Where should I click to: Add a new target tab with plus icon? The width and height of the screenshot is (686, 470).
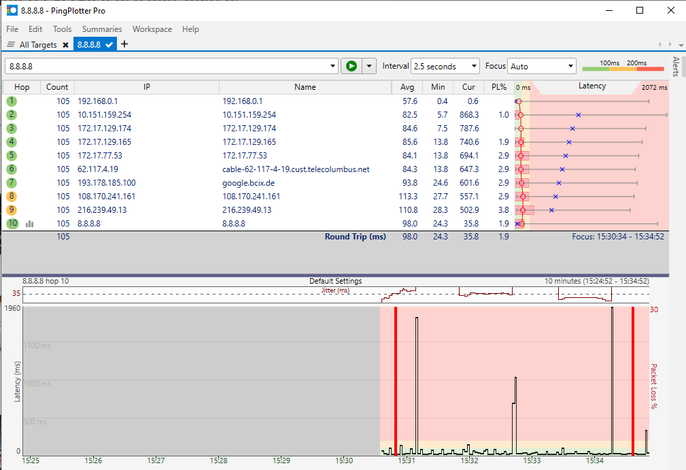tap(124, 44)
